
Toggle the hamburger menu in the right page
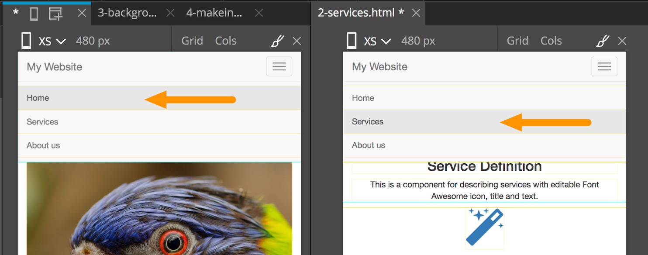(604, 66)
